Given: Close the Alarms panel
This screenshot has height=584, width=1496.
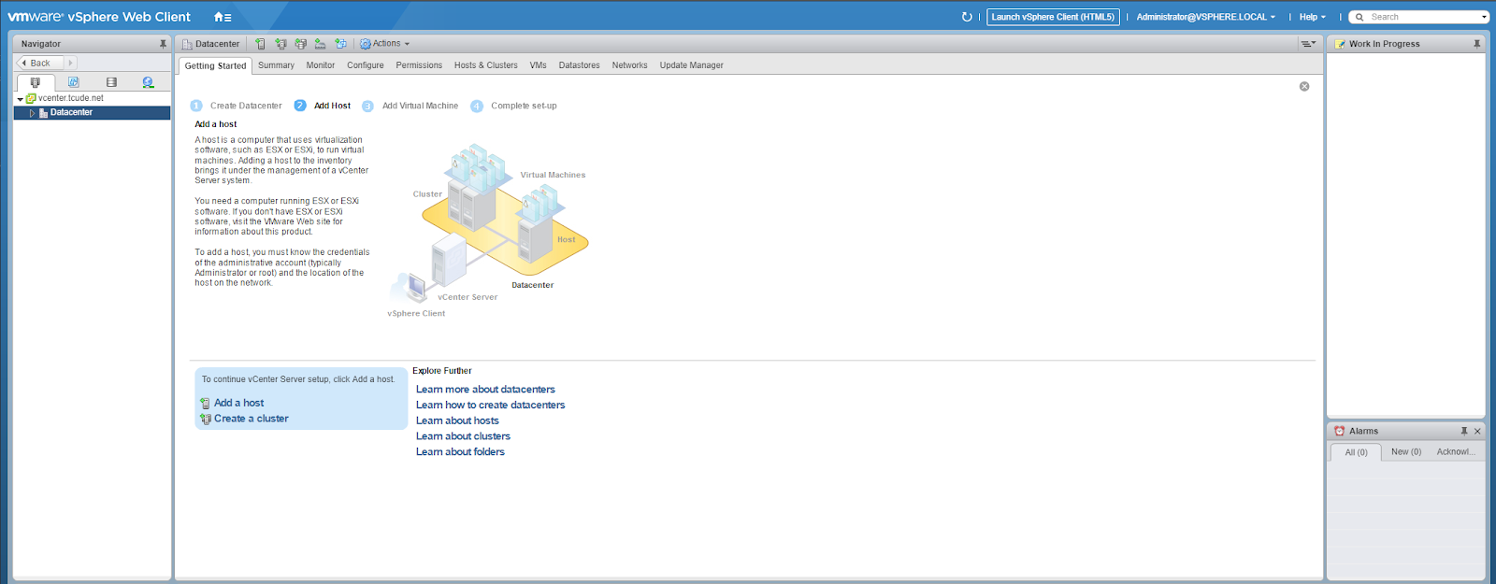Looking at the screenshot, I should coord(1477,431).
